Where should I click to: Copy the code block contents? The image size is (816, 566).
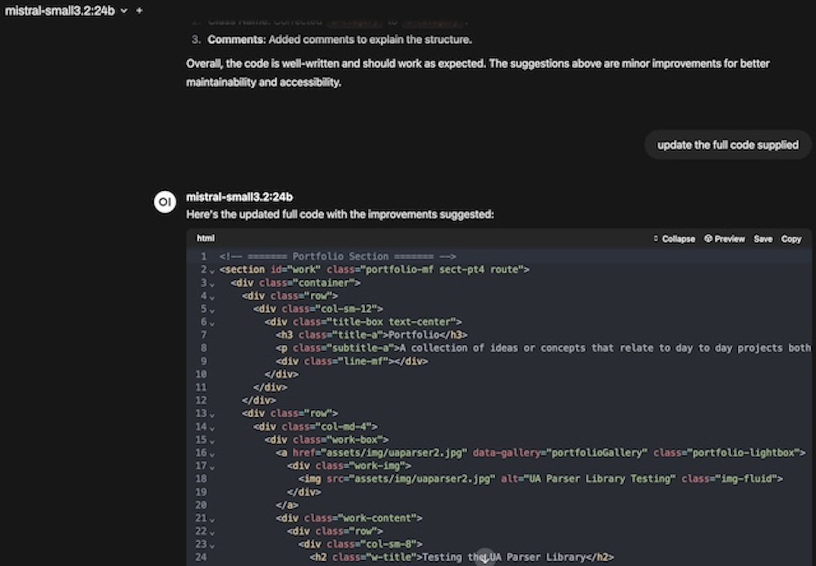point(791,239)
